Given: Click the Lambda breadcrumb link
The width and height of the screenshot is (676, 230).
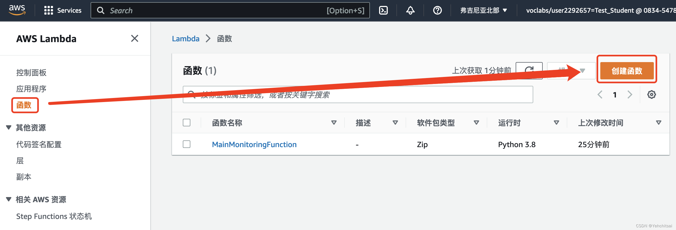Looking at the screenshot, I should click(x=186, y=39).
